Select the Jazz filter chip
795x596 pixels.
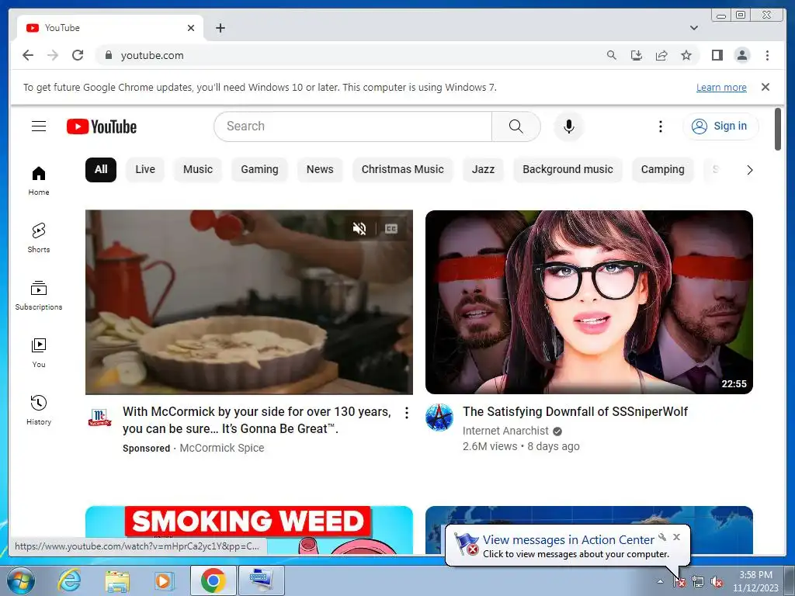pyautogui.click(x=483, y=169)
